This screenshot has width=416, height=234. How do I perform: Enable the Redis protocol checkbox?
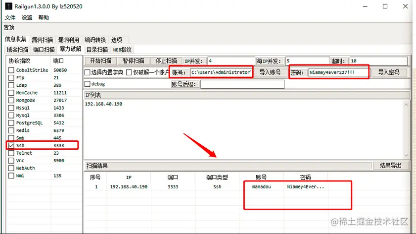click(11, 130)
